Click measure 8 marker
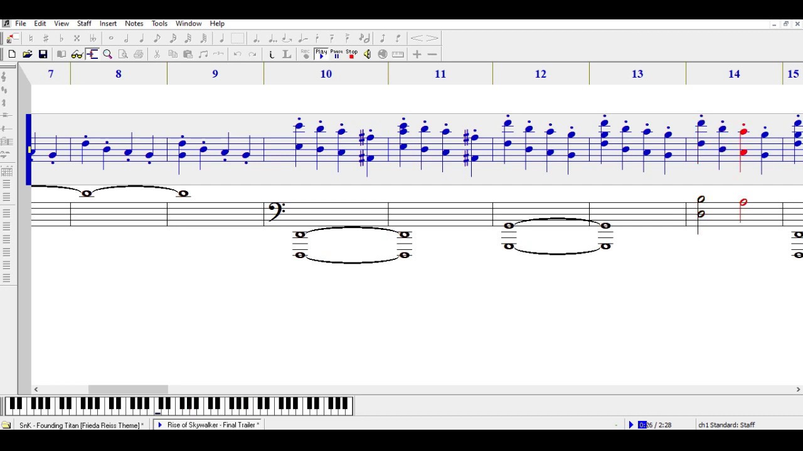Viewport: 803px width, 451px height. coord(119,74)
